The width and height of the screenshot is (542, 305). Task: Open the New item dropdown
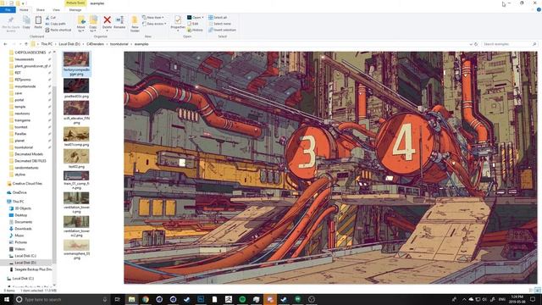153,17
